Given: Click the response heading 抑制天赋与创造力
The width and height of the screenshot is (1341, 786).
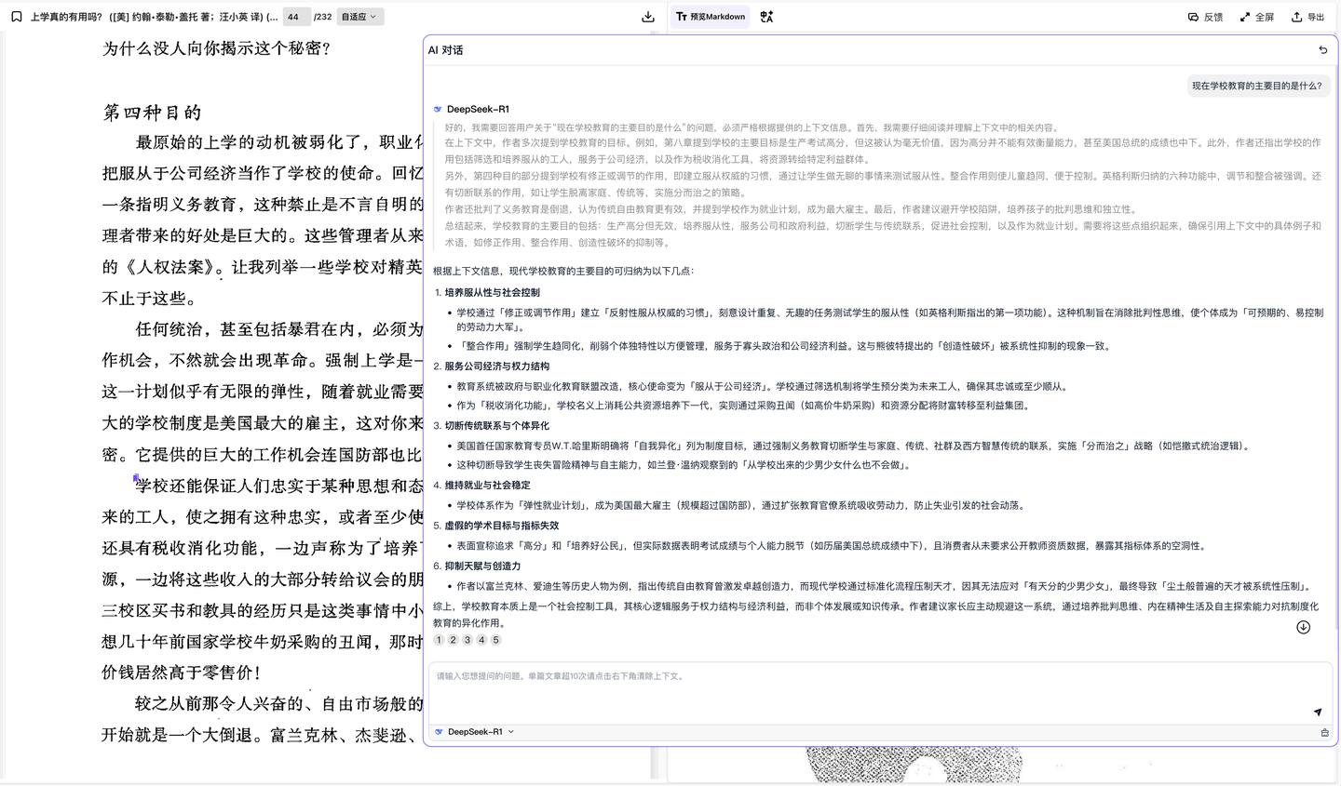Looking at the screenshot, I should 482,566.
